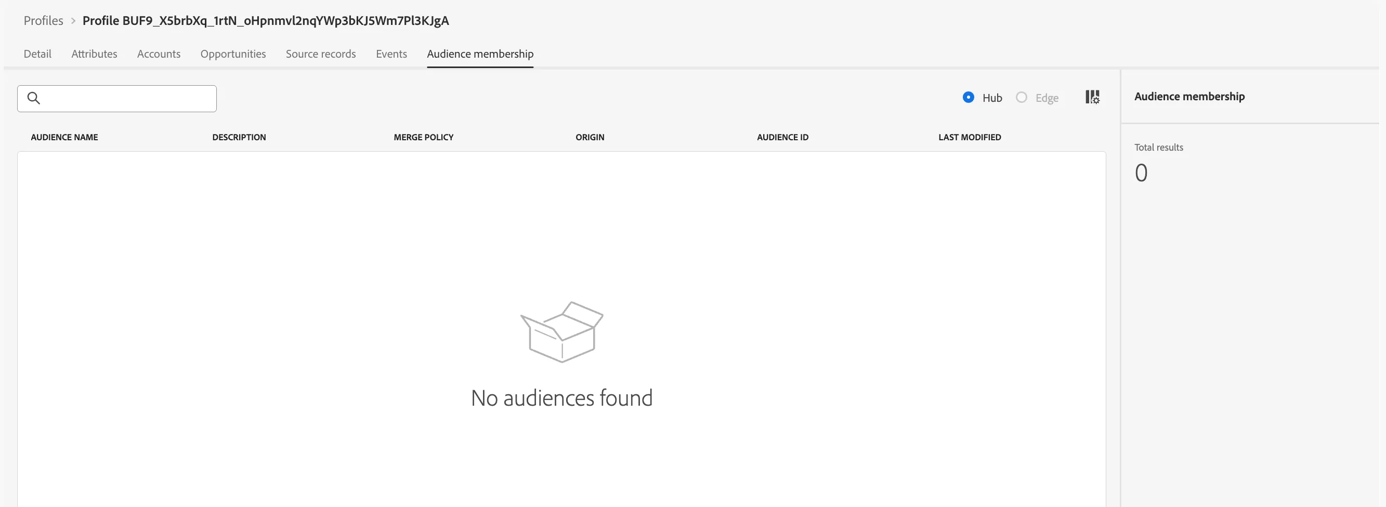
Task: Navigate back via Profiles breadcrumb link
Action: (x=44, y=20)
